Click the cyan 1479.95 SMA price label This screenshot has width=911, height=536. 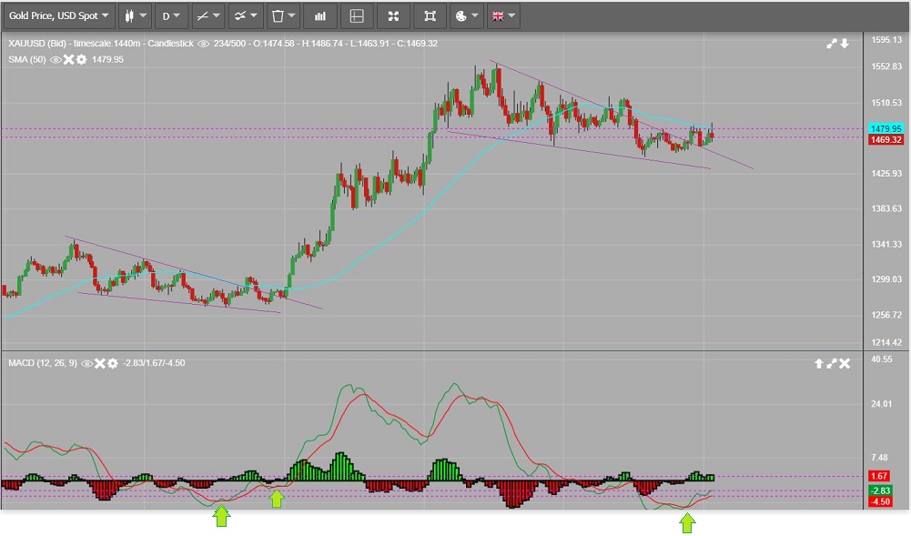pos(886,129)
